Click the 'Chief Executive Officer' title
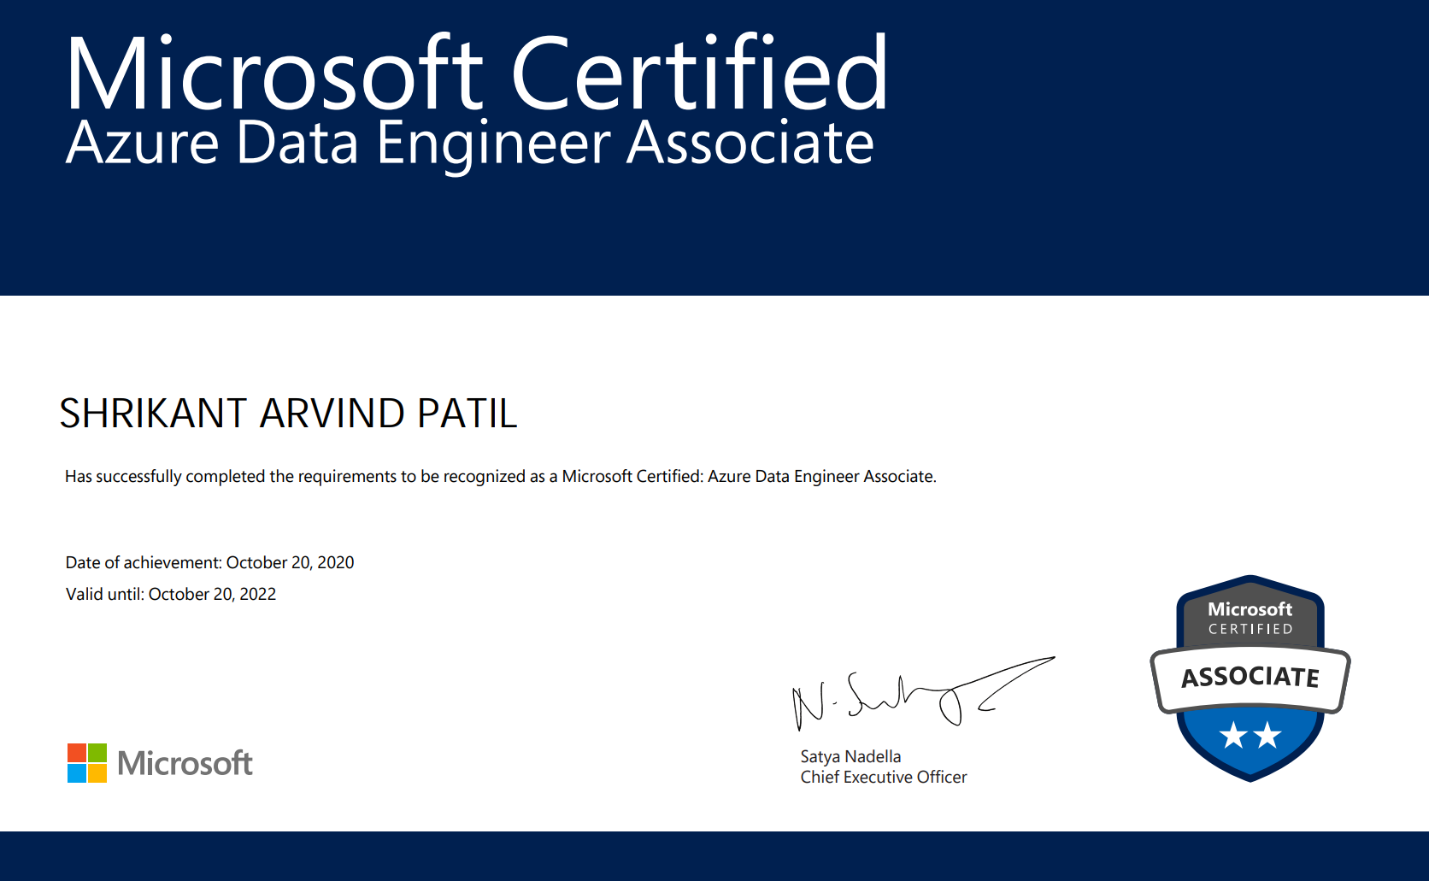This screenshot has width=1429, height=881. (884, 777)
